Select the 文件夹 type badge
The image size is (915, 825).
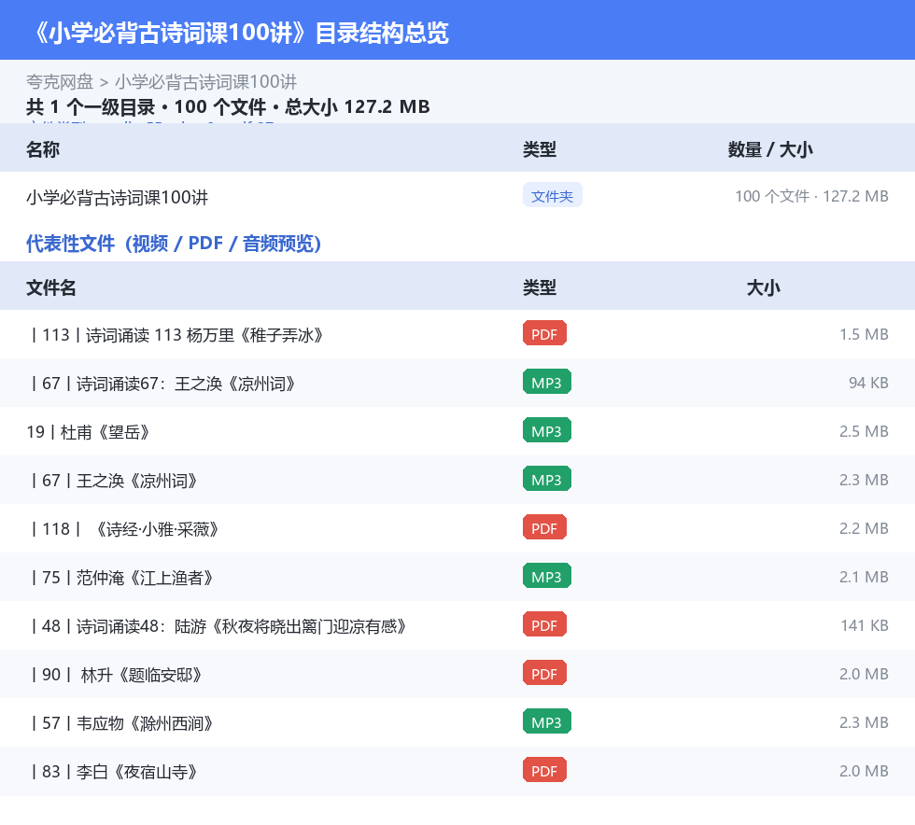coord(552,196)
